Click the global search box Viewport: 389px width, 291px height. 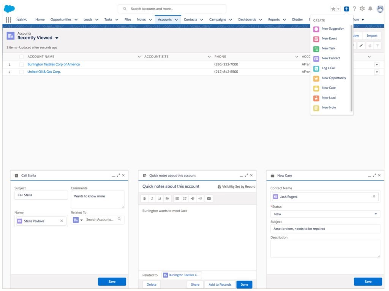tap(172, 9)
